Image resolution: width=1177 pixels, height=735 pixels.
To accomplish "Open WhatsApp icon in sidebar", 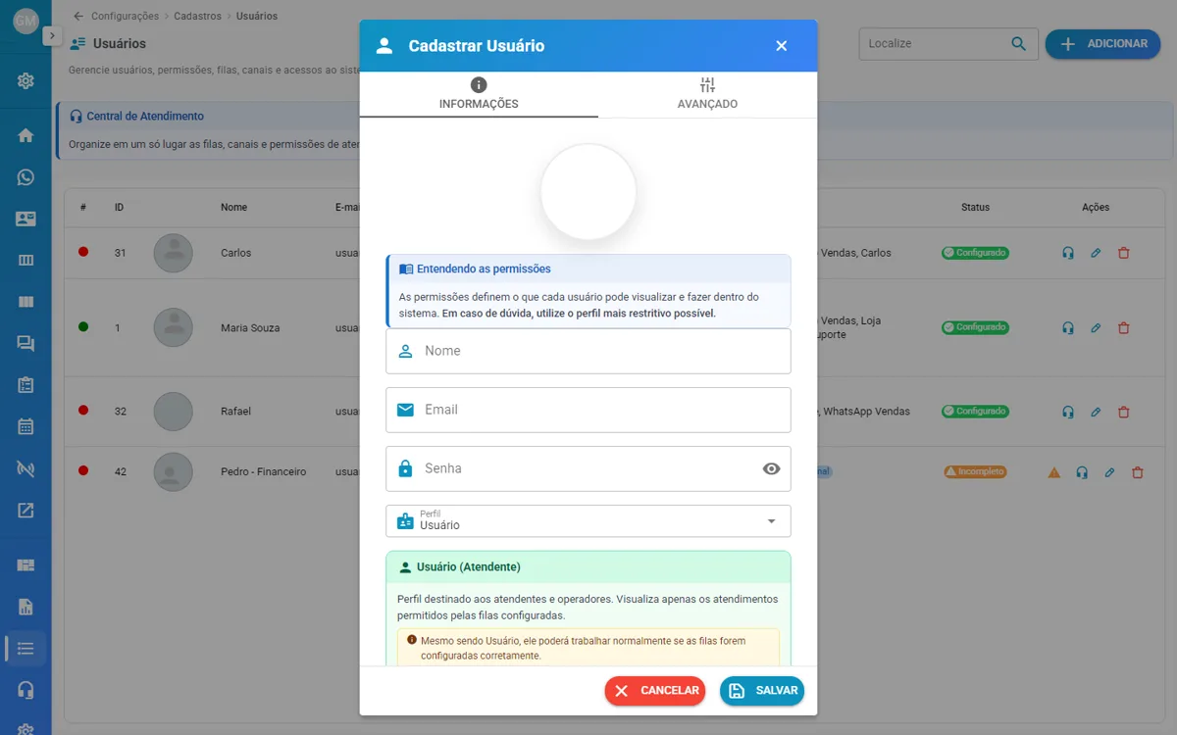I will tap(26, 177).
